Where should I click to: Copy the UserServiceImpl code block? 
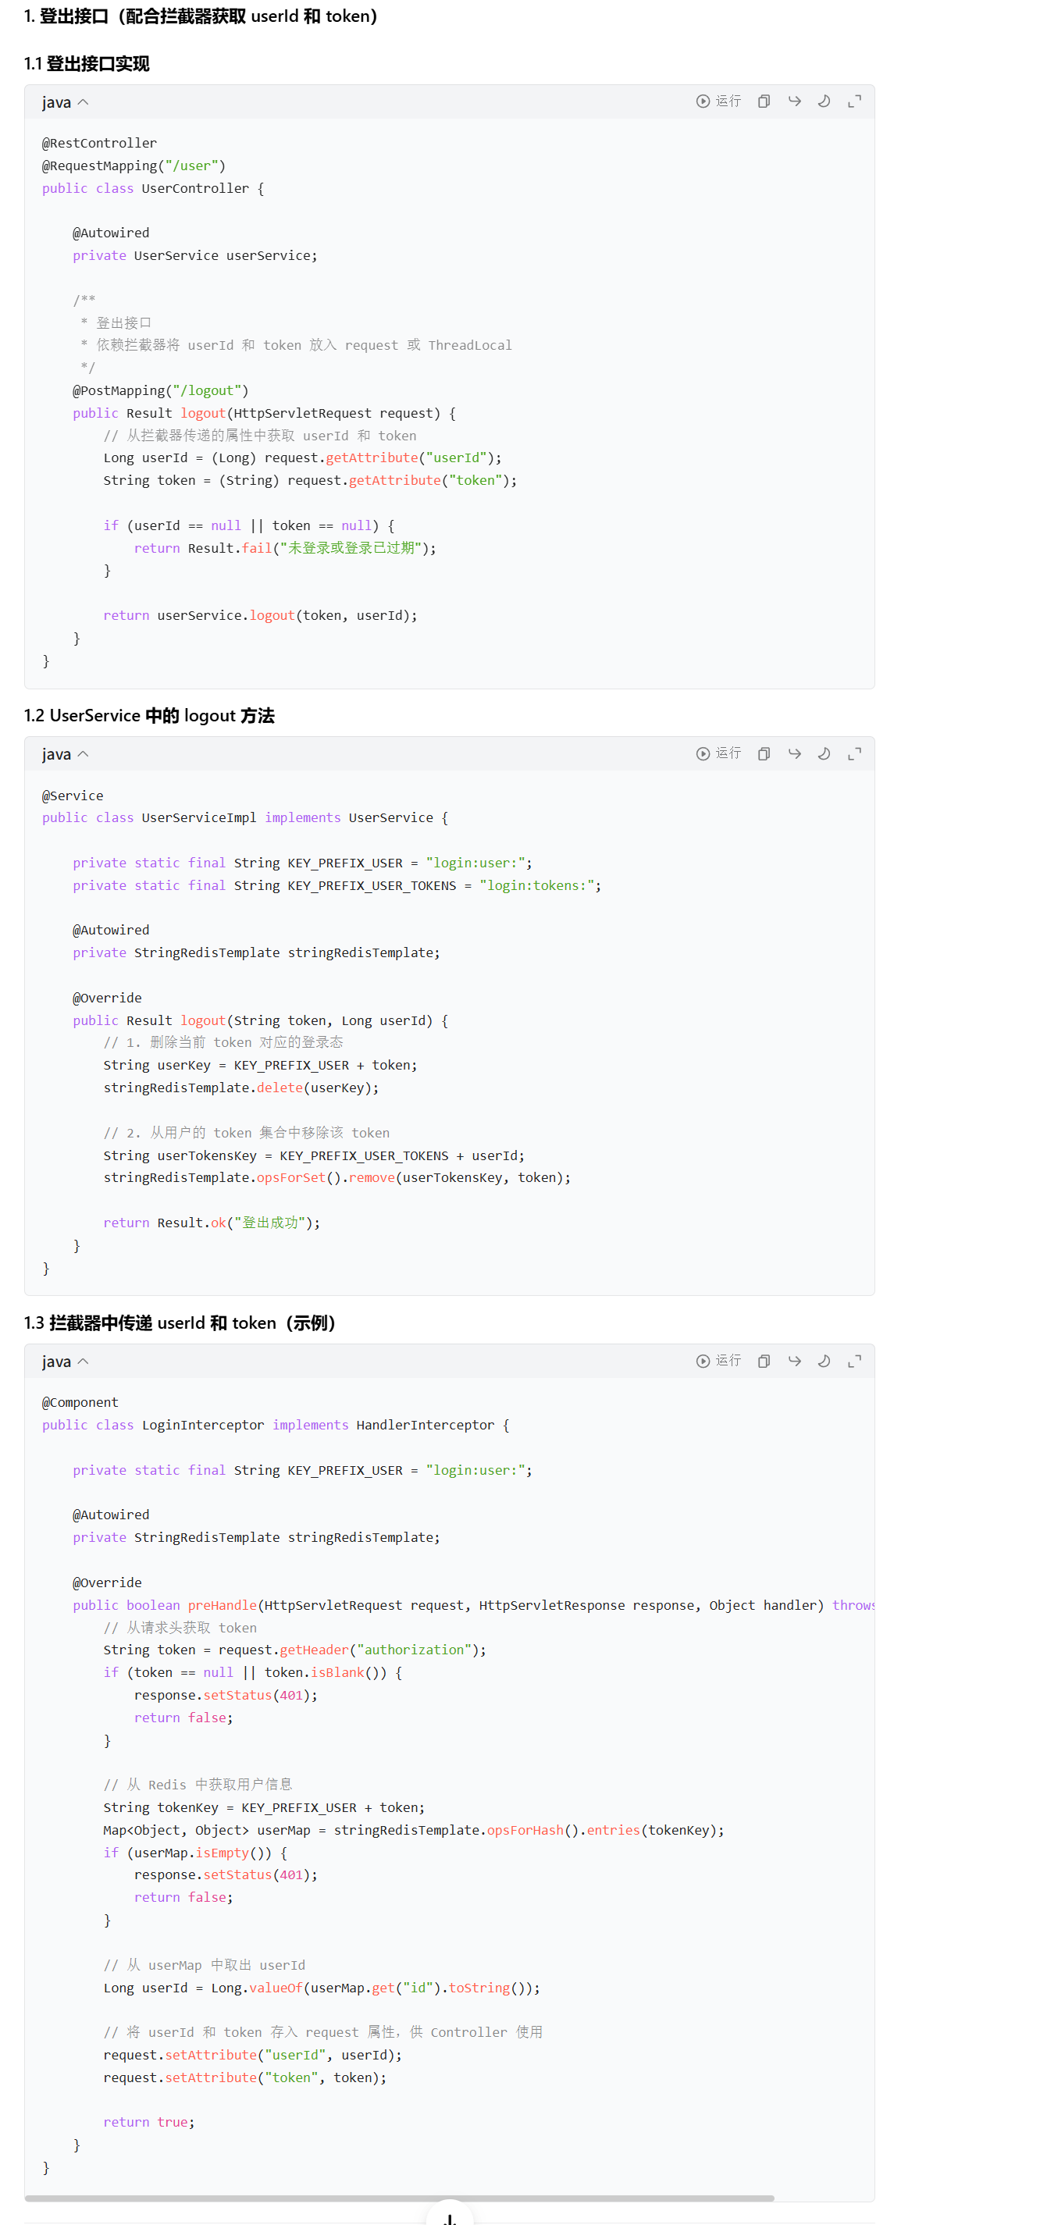coord(764,753)
